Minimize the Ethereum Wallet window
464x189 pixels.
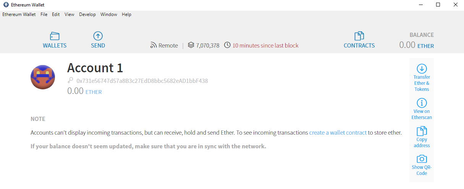(420, 5)
